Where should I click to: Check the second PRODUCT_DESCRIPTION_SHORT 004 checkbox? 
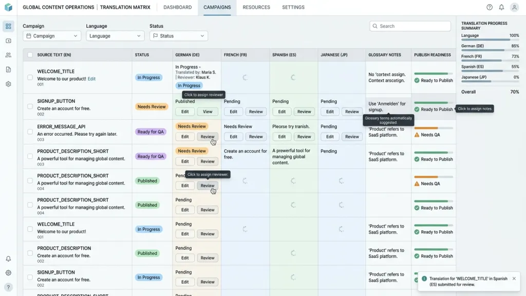point(30,205)
